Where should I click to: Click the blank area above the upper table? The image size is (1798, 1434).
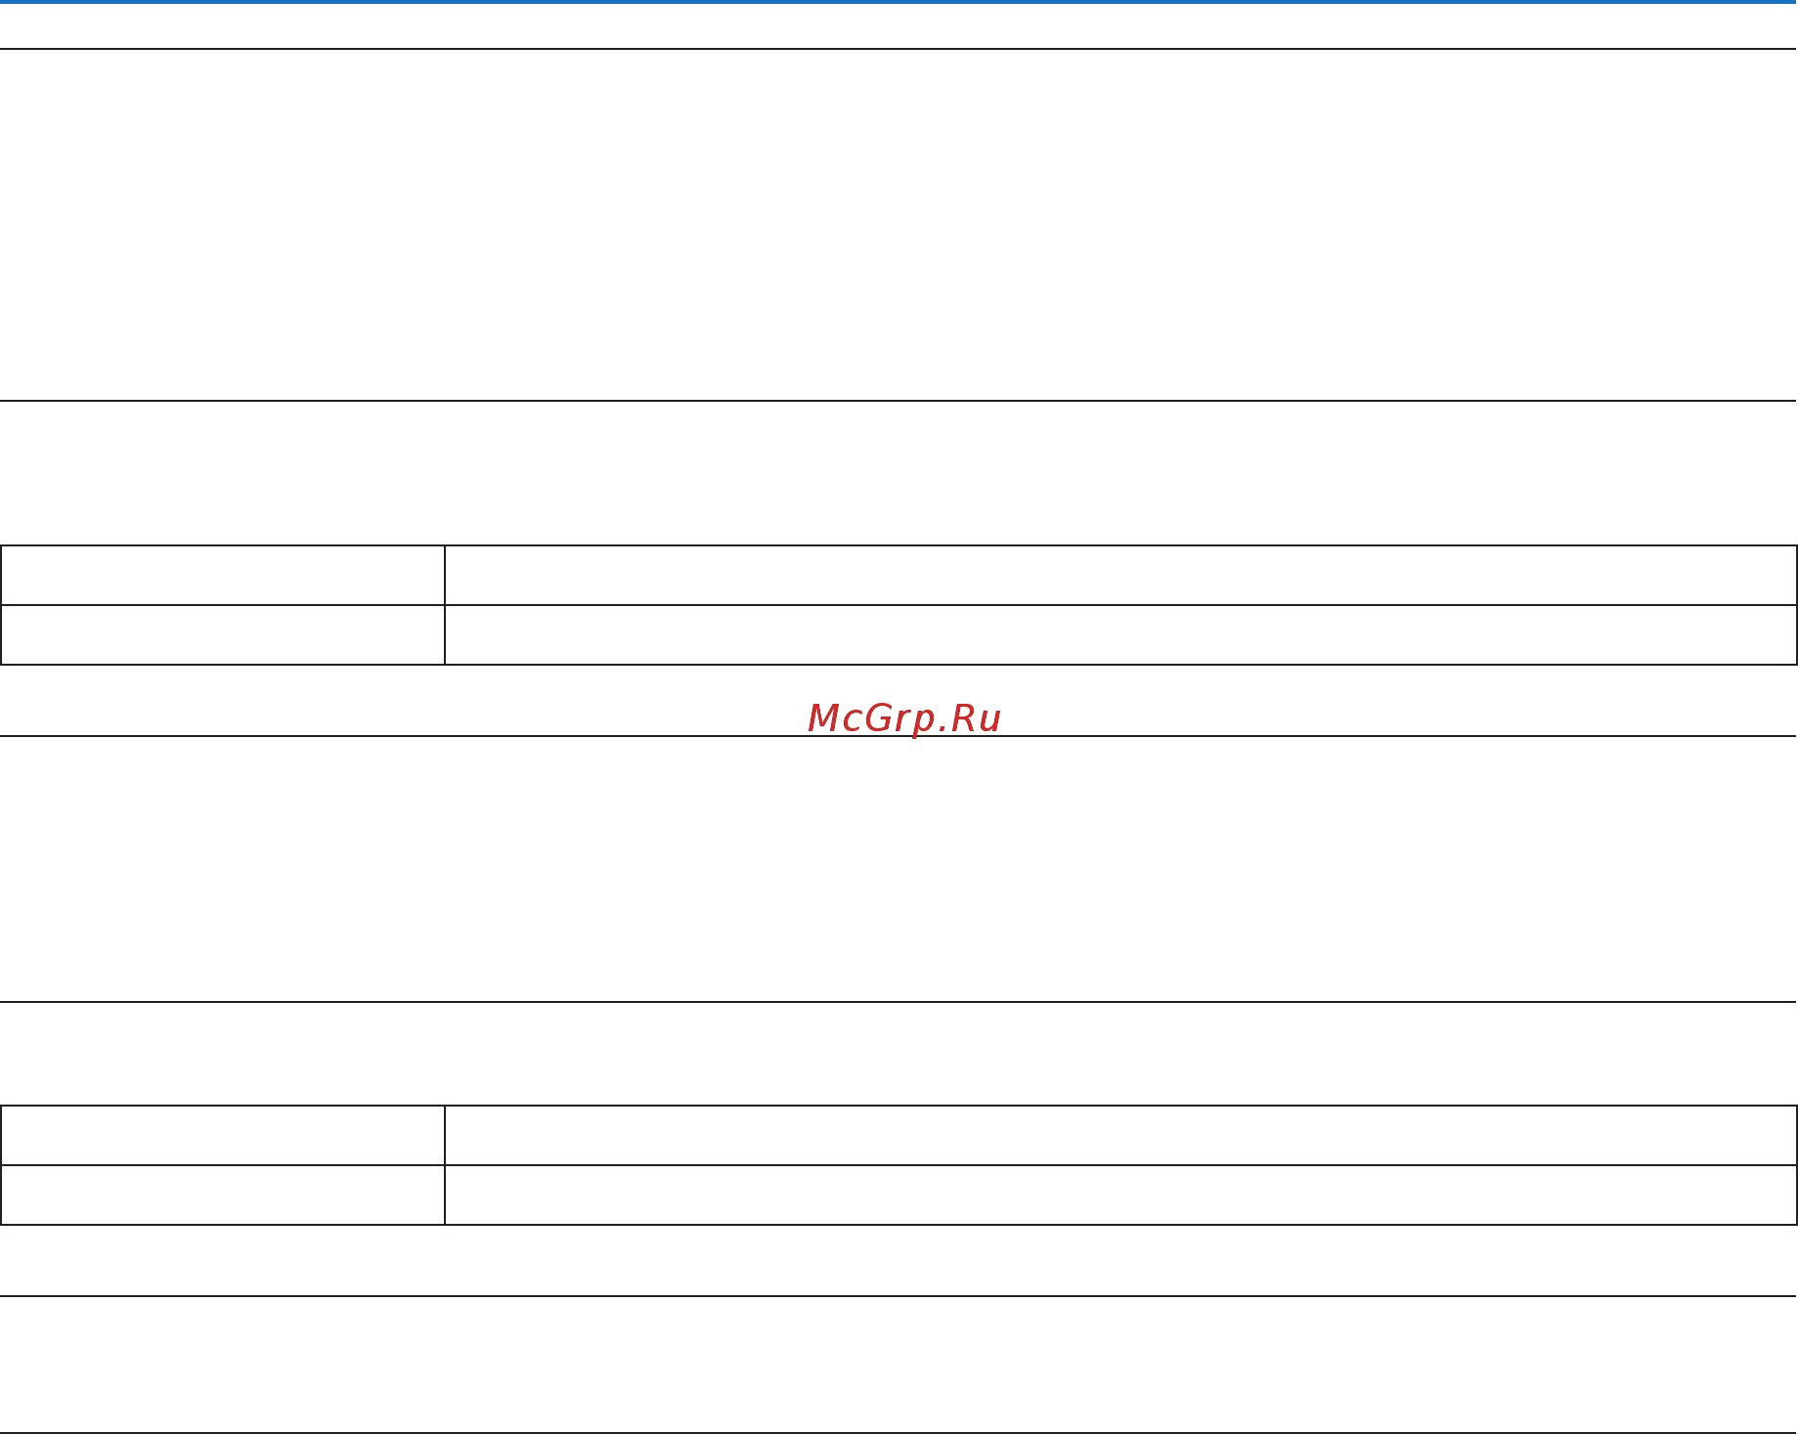click(899, 473)
